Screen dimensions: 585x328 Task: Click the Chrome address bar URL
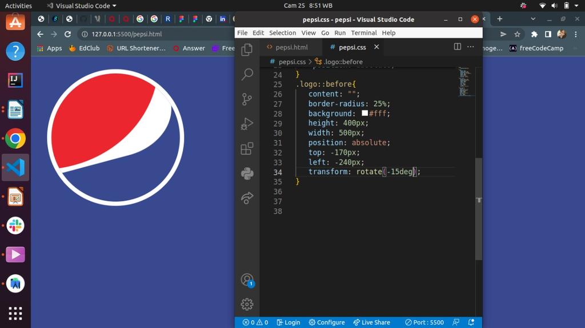click(x=126, y=34)
